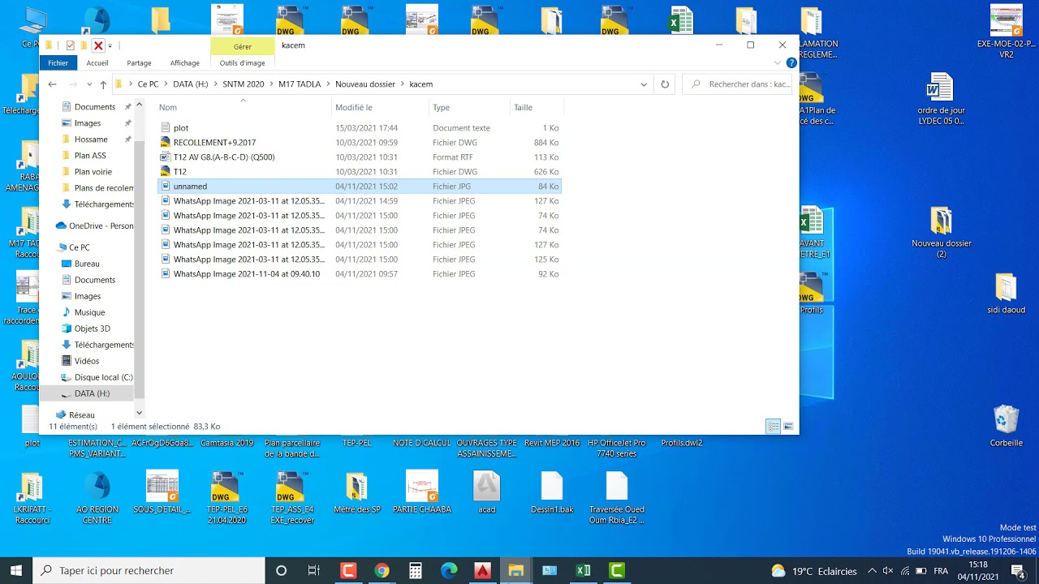Image resolution: width=1039 pixels, height=584 pixels.
Task: Open the Corbeille recycle bin desktop icon
Action: click(1006, 426)
